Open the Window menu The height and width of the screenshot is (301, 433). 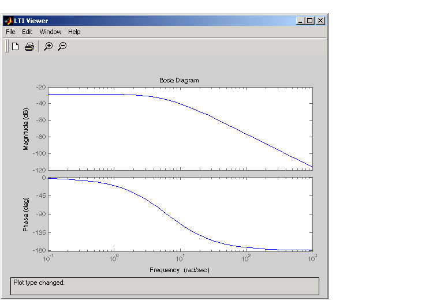coord(50,32)
